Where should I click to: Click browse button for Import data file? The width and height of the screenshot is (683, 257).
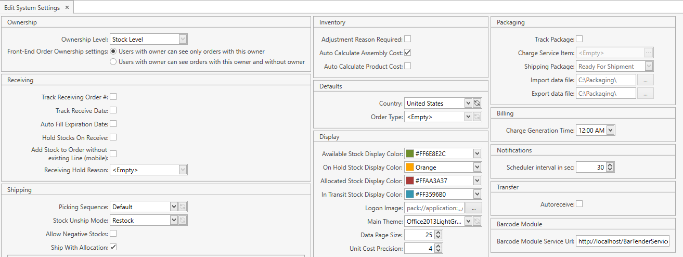tap(645, 80)
